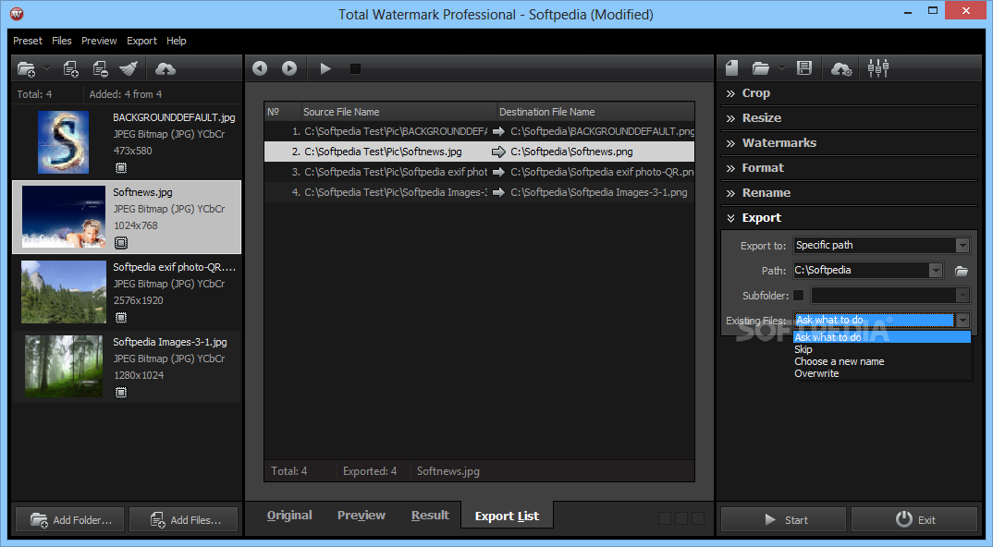Create a new preset with blank page icon
This screenshot has height=547, width=993.
pos(732,67)
